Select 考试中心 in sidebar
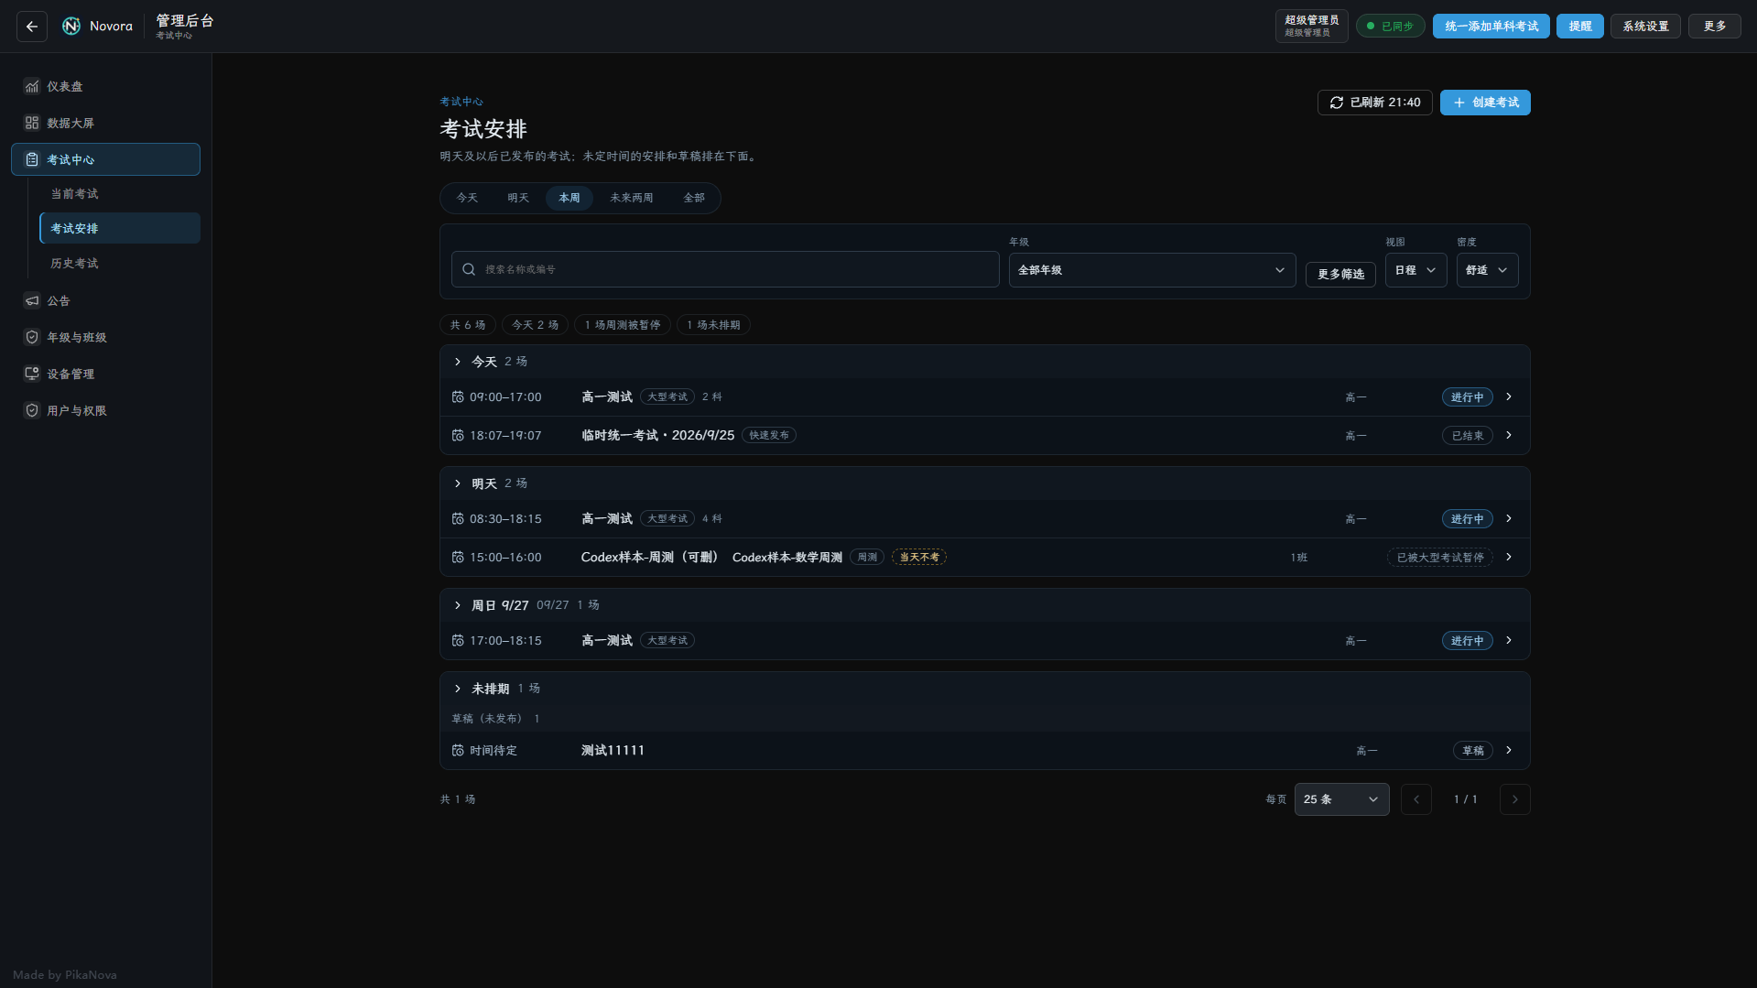1757x988 pixels. pos(105,159)
